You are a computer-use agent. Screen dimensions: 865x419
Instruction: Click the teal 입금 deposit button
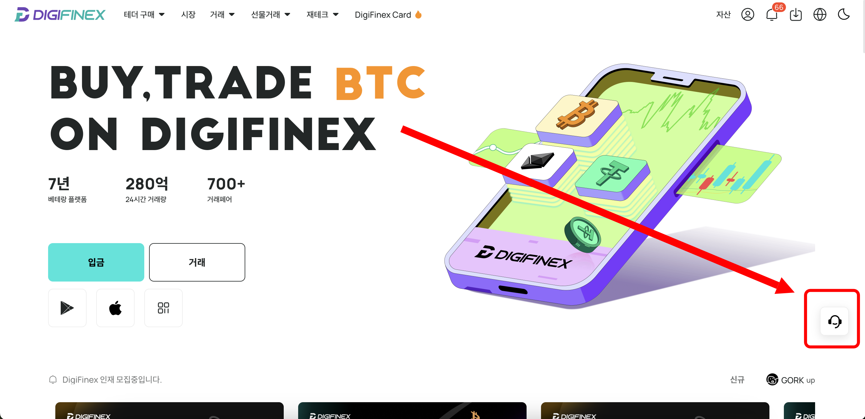click(x=96, y=262)
